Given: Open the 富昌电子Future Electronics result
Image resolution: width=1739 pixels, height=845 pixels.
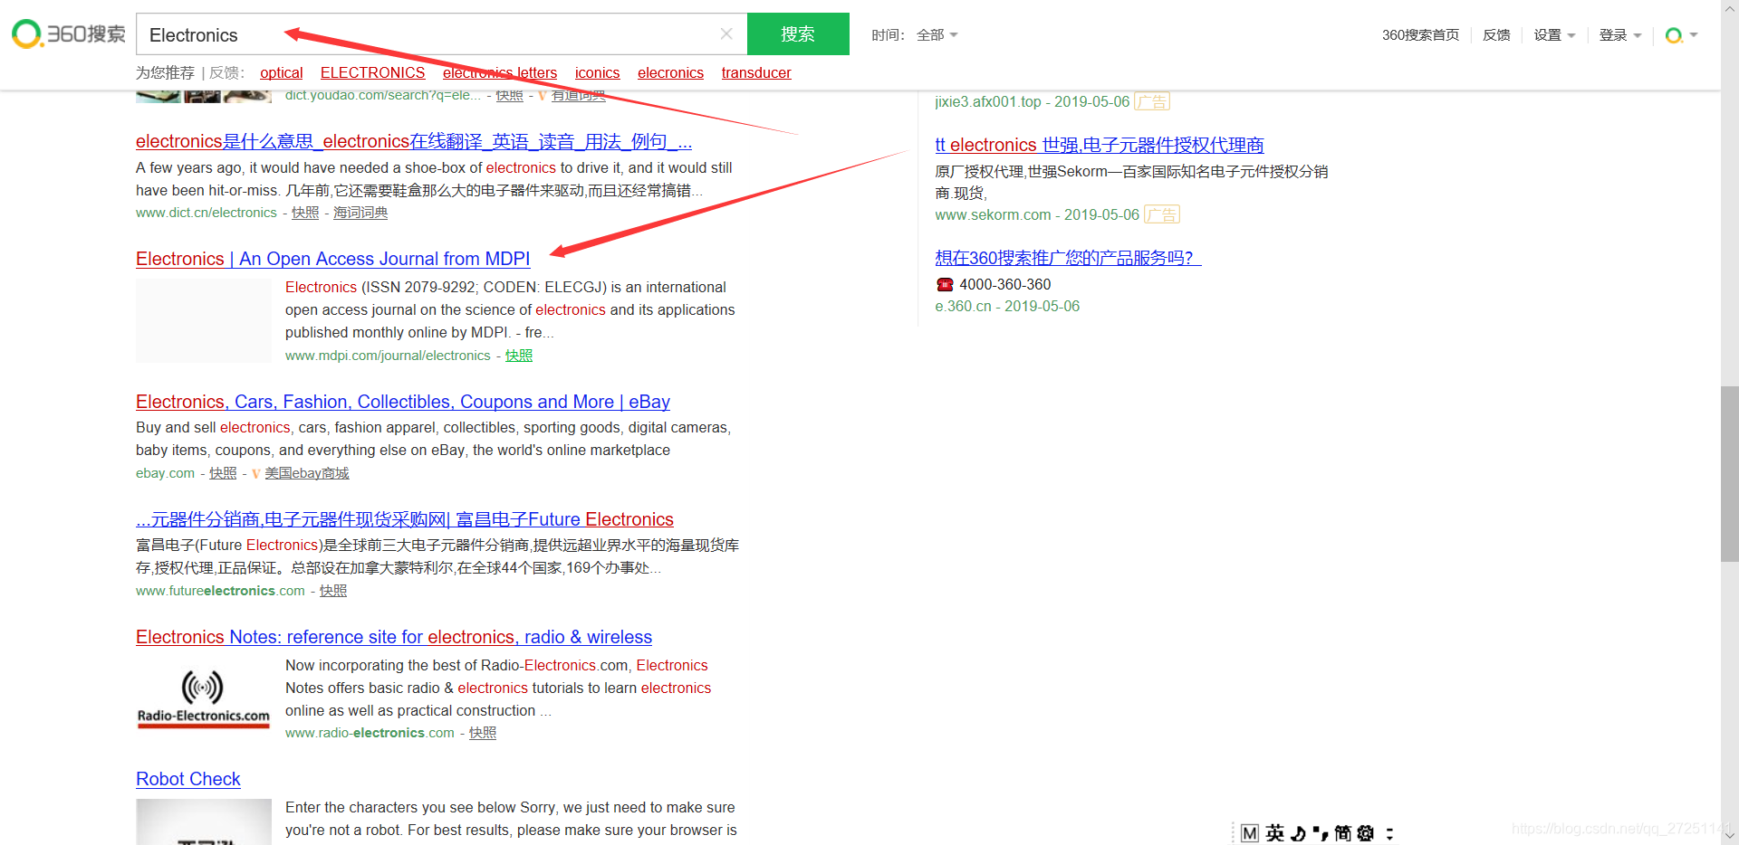Looking at the screenshot, I should coord(405,519).
